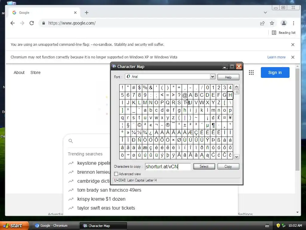Image resolution: width=306 pixels, height=230 pixels.
Task: Click the Help button in Character Map
Action: pos(228,77)
